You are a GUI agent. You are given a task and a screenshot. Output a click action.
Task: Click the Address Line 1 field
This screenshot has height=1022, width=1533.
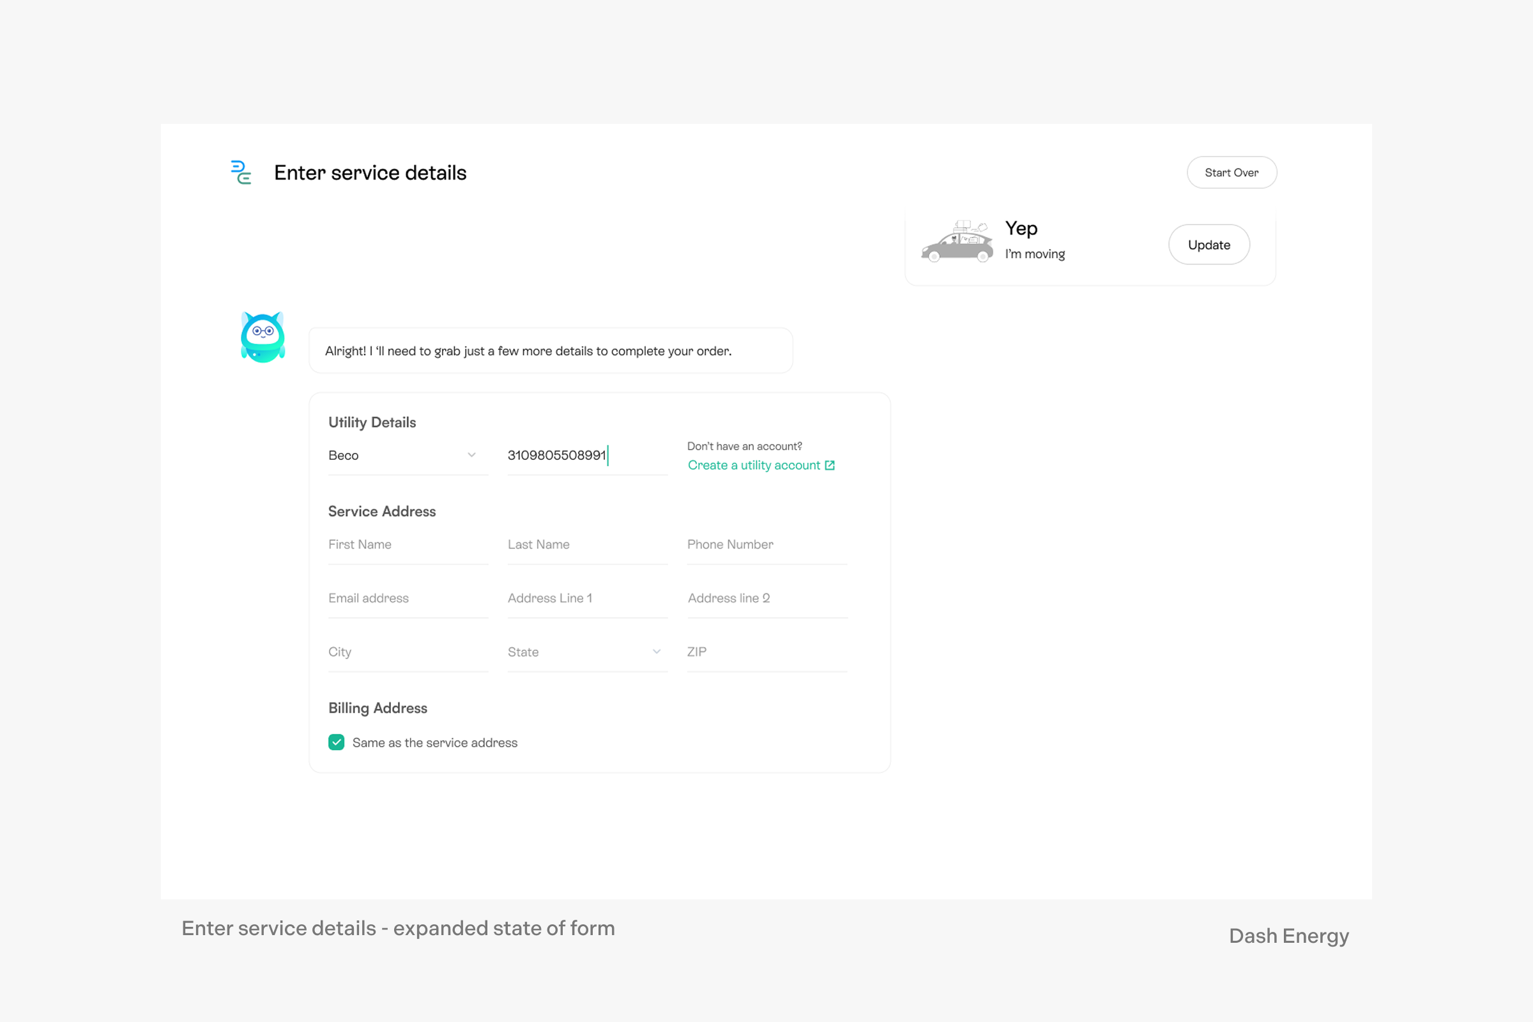pyautogui.click(x=586, y=599)
